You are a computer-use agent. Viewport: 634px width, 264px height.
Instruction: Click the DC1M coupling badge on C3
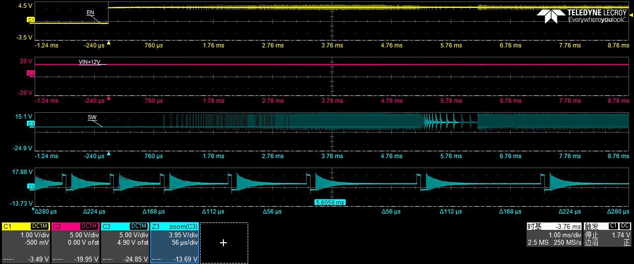point(139,226)
